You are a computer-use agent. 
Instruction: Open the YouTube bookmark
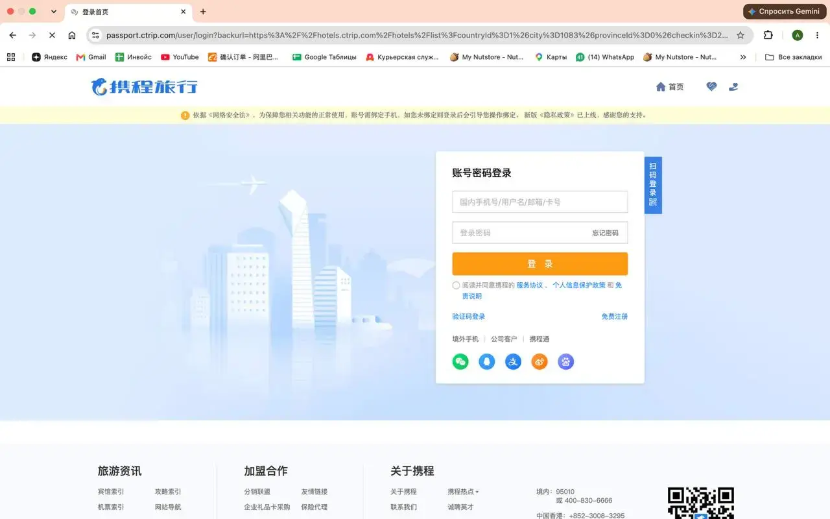tap(180, 57)
